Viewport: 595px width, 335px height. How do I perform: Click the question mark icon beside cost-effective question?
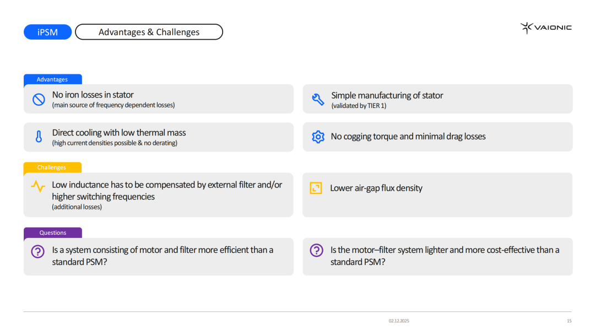316,251
